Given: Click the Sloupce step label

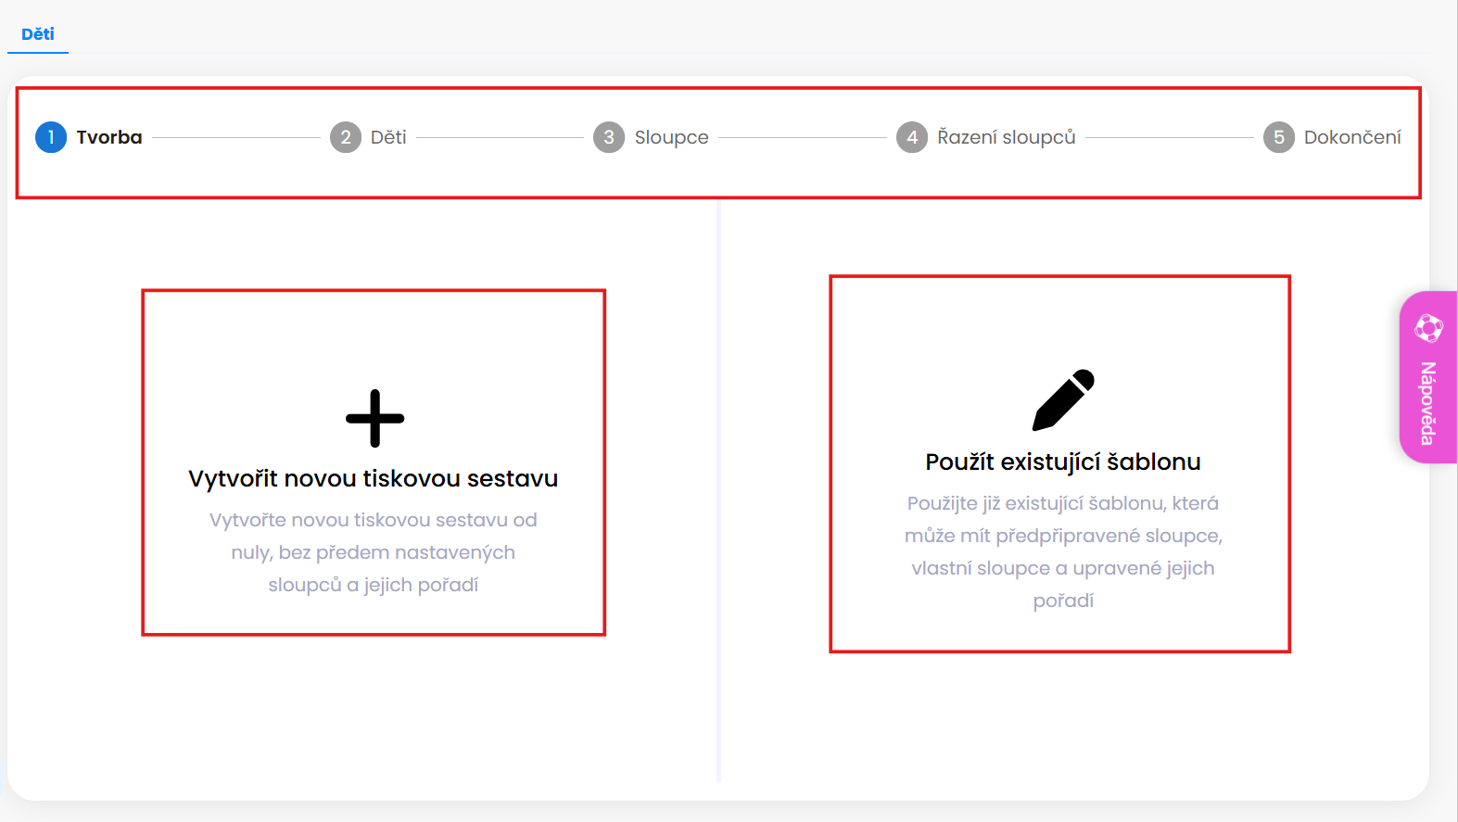Looking at the screenshot, I should 672,137.
